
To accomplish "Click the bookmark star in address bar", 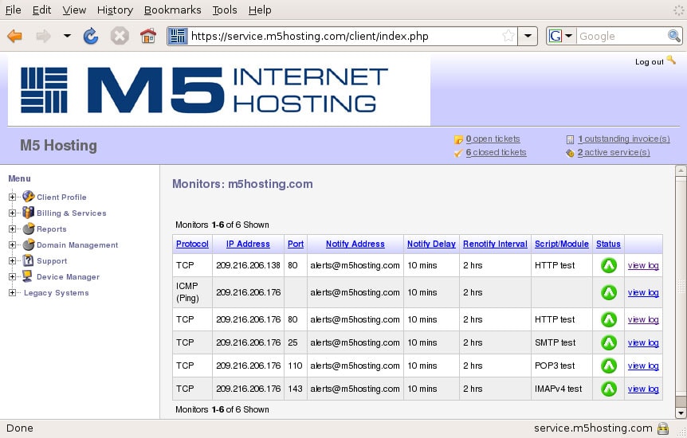I will pos(508,36).
